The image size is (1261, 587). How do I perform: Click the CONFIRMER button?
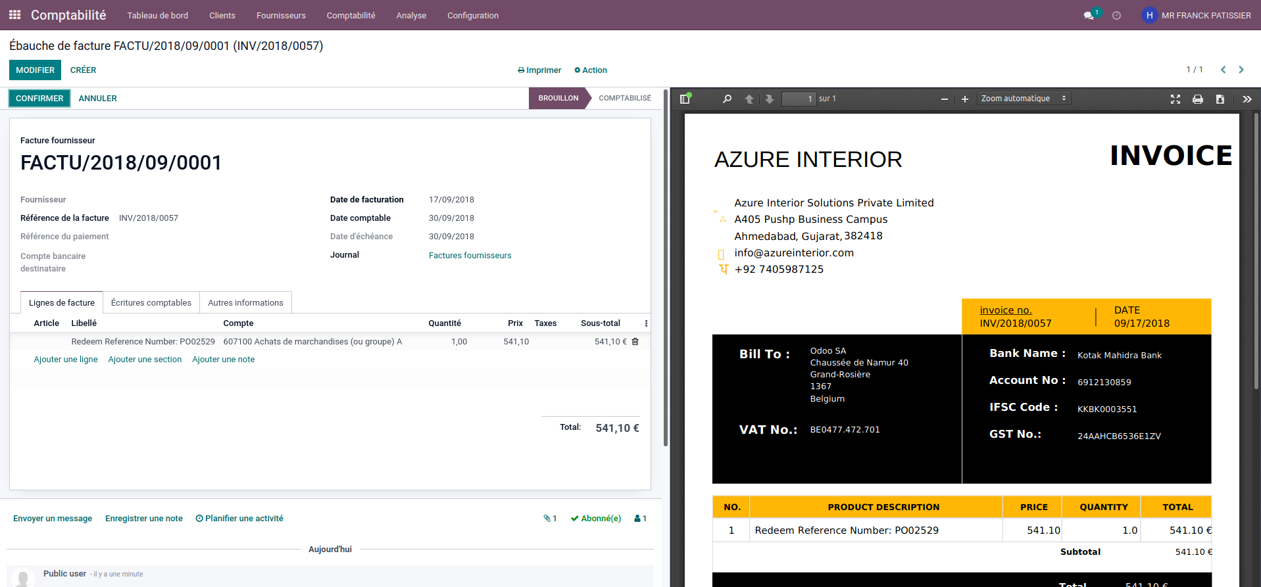[x=39, y=99]
